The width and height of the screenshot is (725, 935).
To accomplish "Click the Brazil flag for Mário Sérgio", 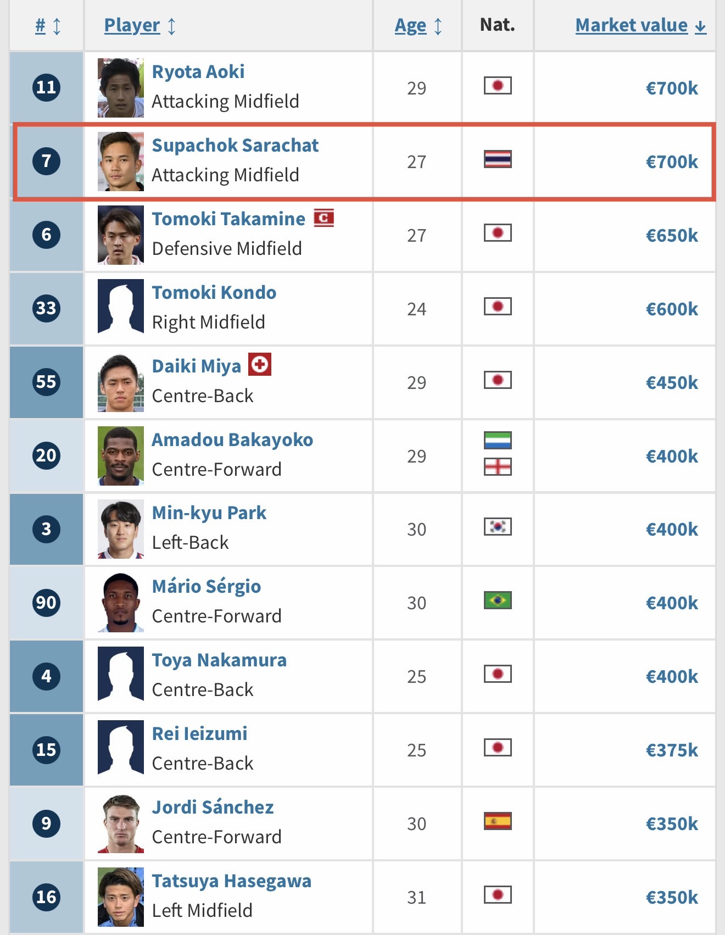I will [x=498, y=600].
